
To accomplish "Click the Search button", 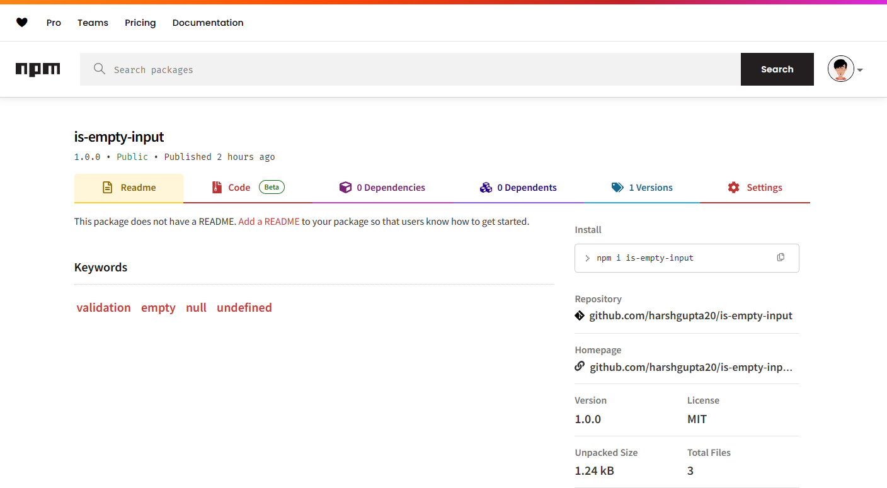I will pyautogui.click(x=777, y=69).
